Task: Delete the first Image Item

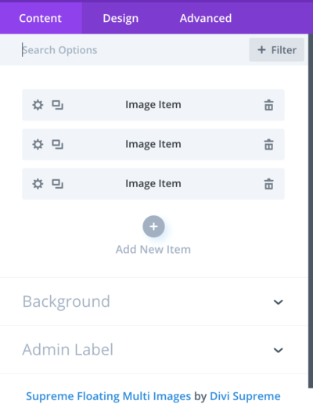Action: coord(269,105)
